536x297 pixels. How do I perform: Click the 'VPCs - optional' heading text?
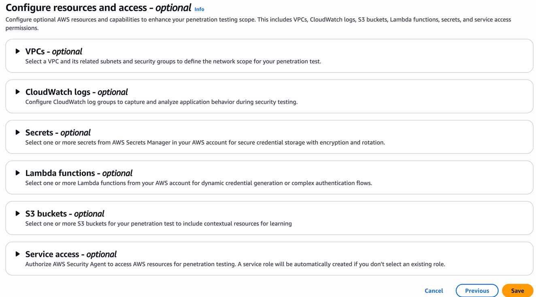[53, 51]
